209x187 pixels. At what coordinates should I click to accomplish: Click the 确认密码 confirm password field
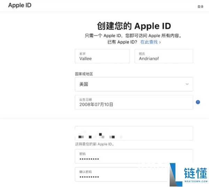pos(134,174)
